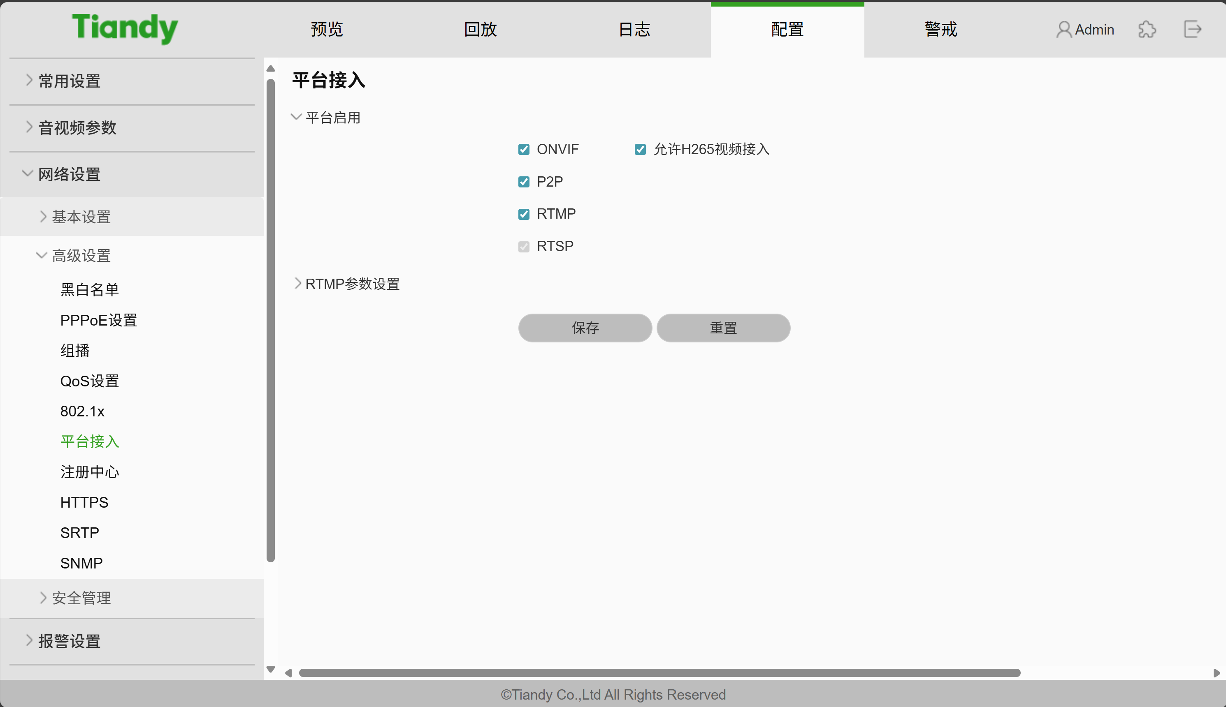Click the horizontal scrollbar track
Viewport: 1226px width, 707px height.
point(1118,673)
